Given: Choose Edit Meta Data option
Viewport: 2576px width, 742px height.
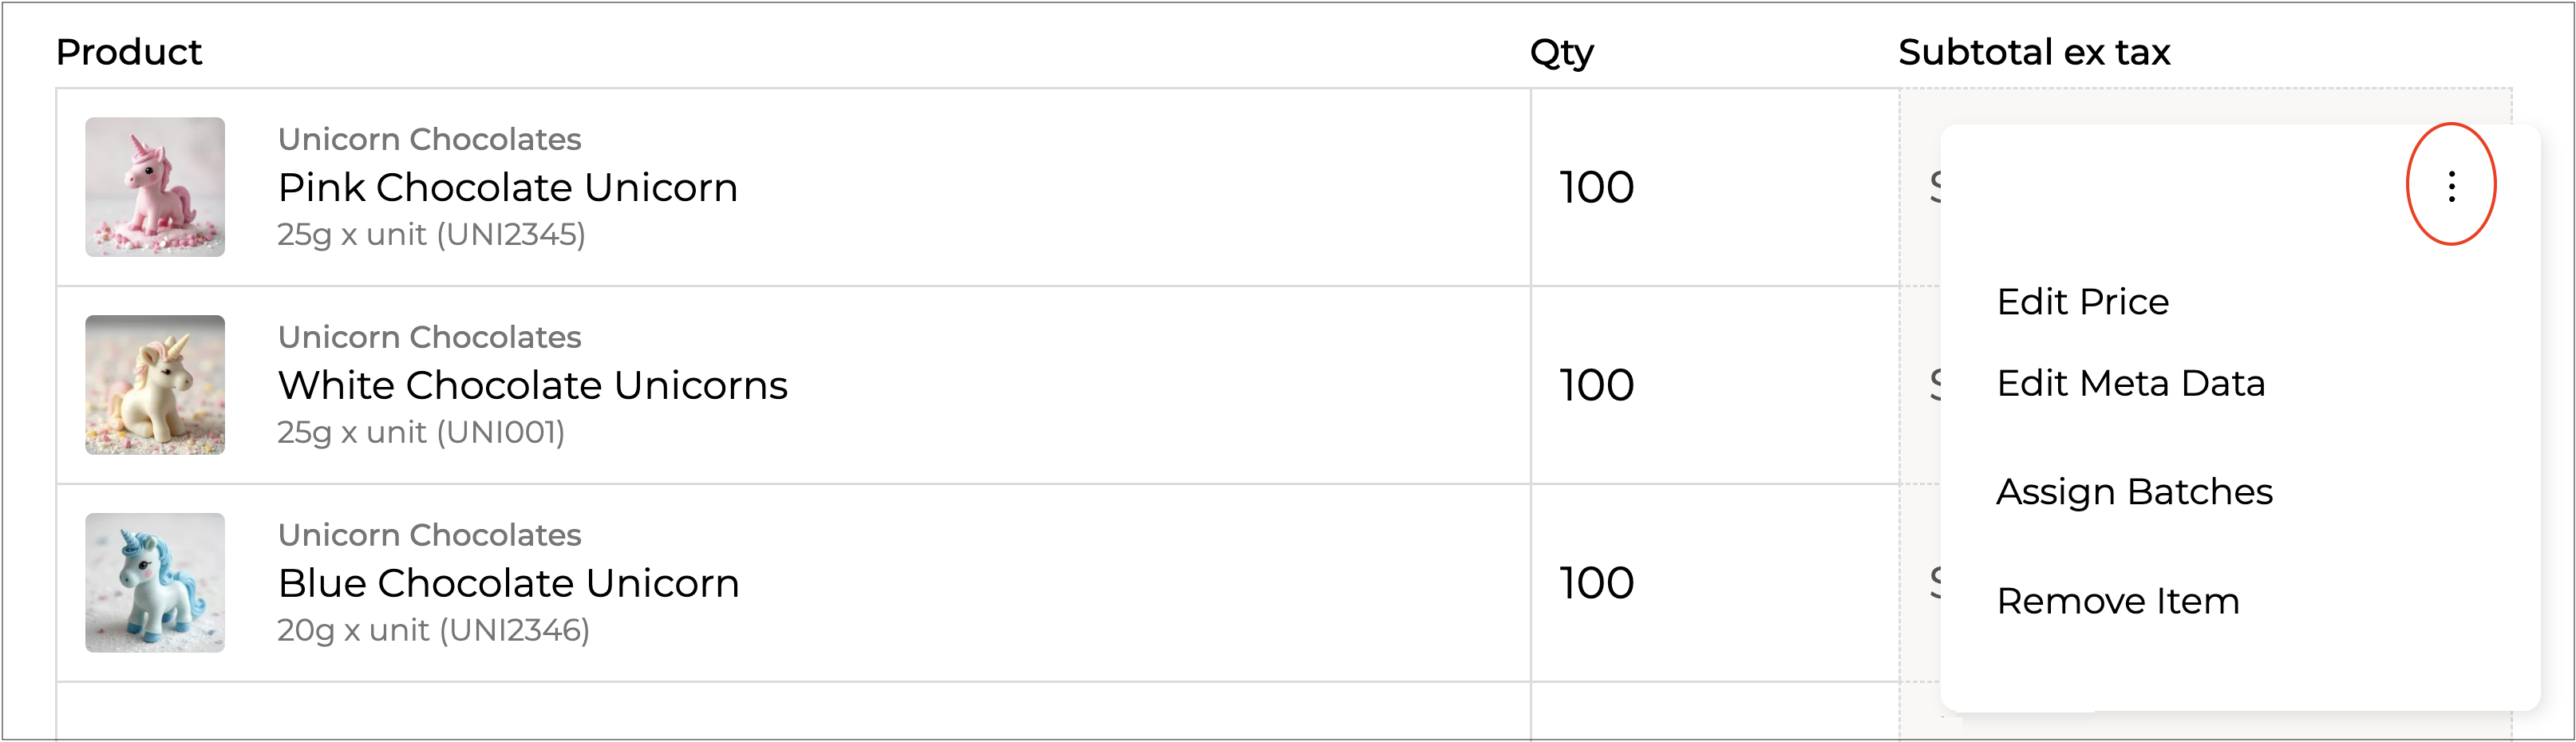Looking at the screenshot, I should coord(2130,384).
